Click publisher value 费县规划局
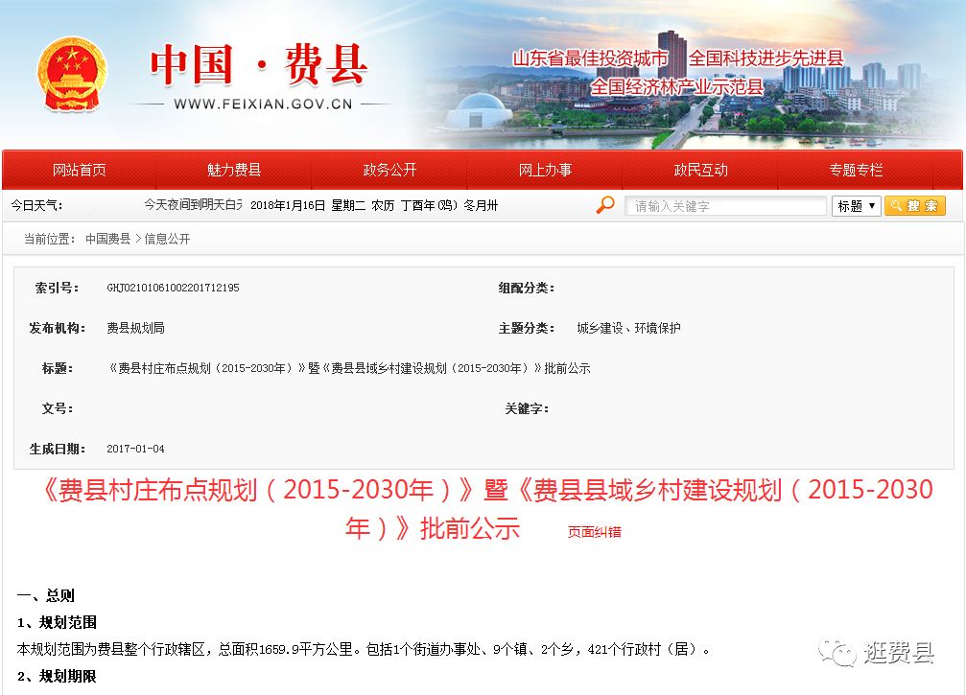This screenshot has height=695, width=966. pos(135,328)
